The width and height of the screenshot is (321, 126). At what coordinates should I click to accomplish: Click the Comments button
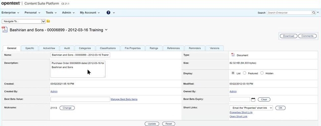307,36
